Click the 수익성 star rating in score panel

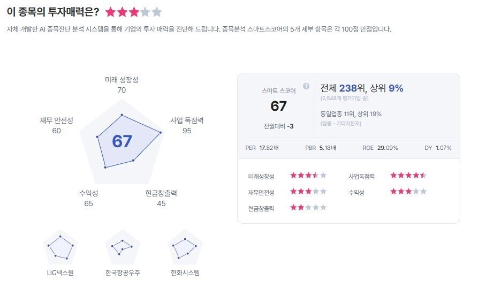(x=408, y=192)
